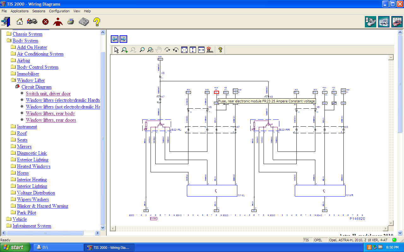
Task: Click the zoom in magnifier with plus
Action: 125,50
